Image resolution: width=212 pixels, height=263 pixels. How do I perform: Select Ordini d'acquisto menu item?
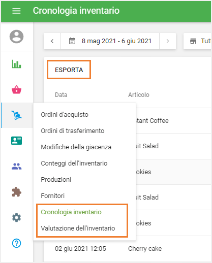tap(65, 115)
